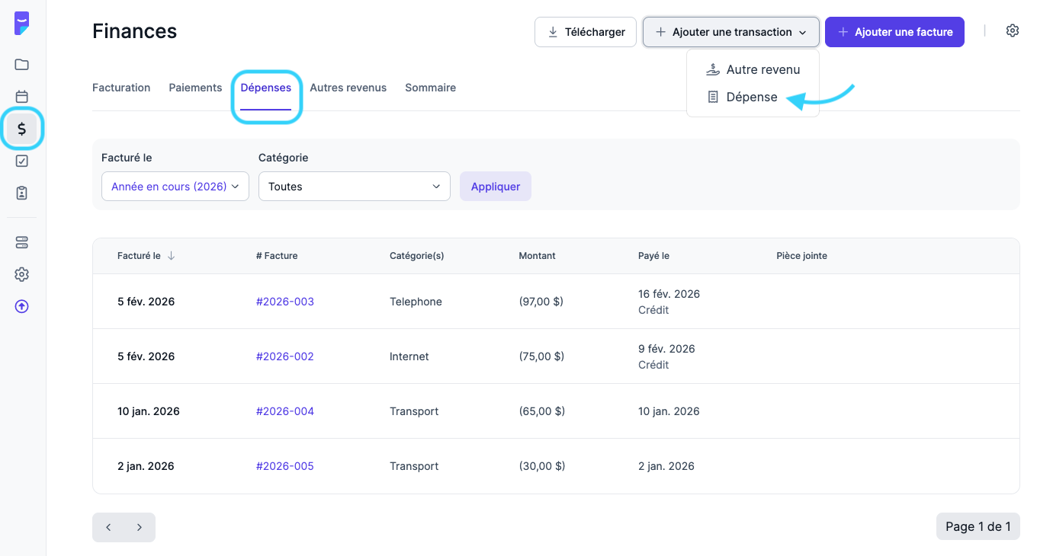Open the checkmark tasks icon in sidebar

click(22, 161)
